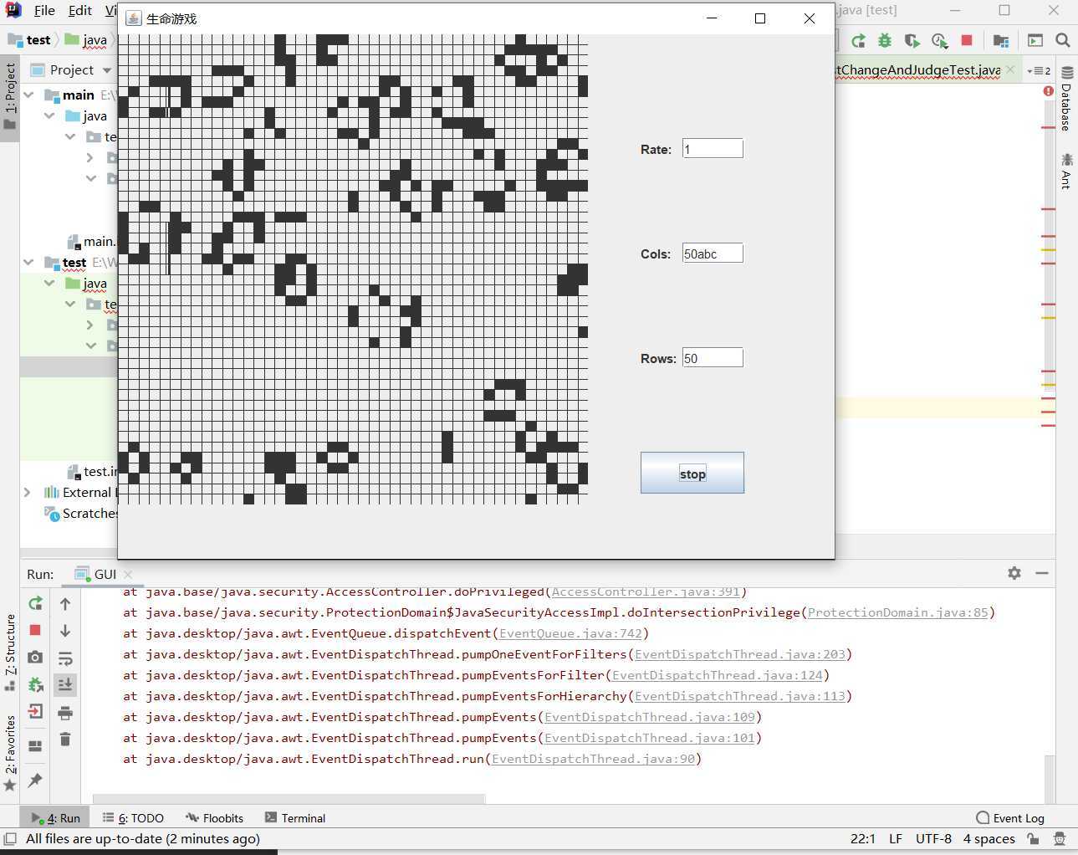
Task: Open the EventDispatchThread.java:124 link
Action: tap(717, 675)
